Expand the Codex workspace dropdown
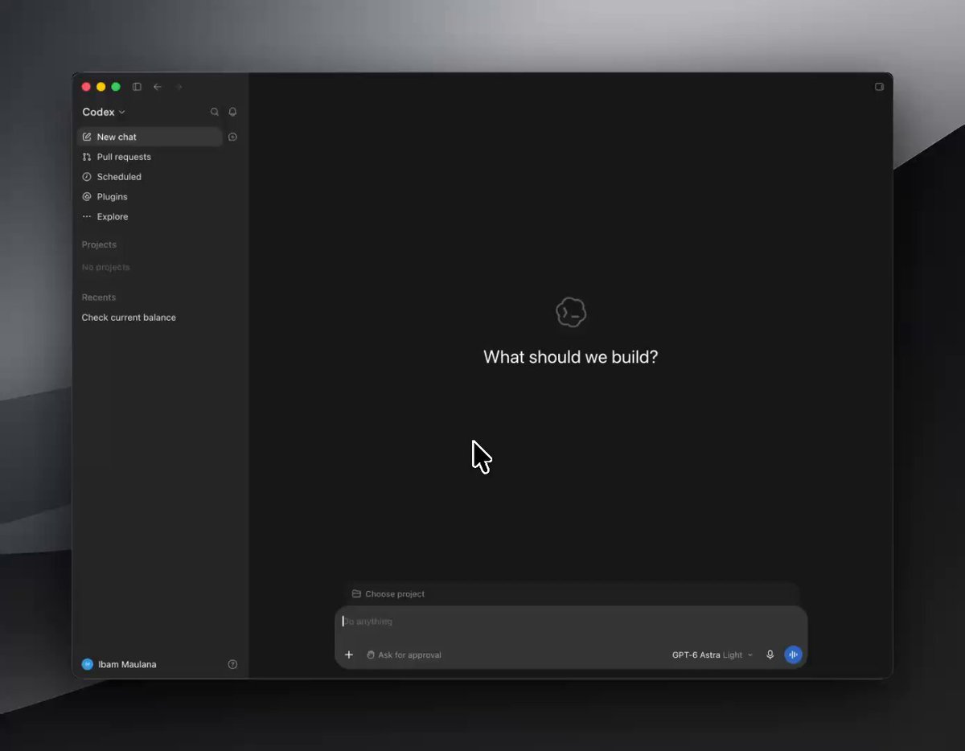Viewport: 965px width, 751px height. pos(104,113)
